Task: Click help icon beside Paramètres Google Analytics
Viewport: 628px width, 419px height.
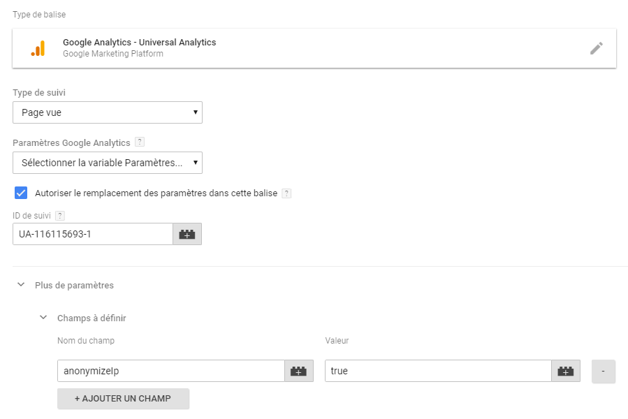Action: [x=140, y=142]
